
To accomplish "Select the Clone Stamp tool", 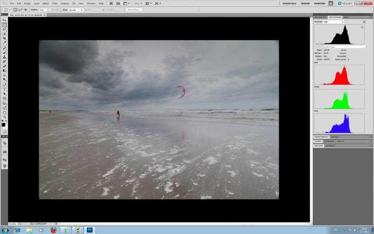I will (x=4, y=57).
